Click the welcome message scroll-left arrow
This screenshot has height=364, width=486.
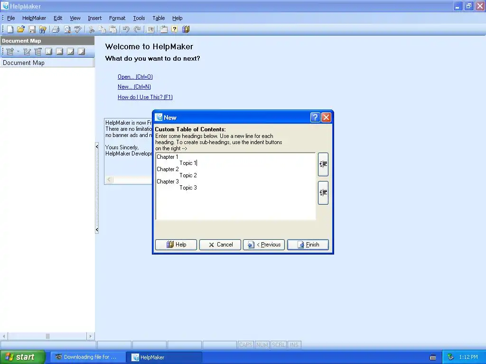click(109, 180)
